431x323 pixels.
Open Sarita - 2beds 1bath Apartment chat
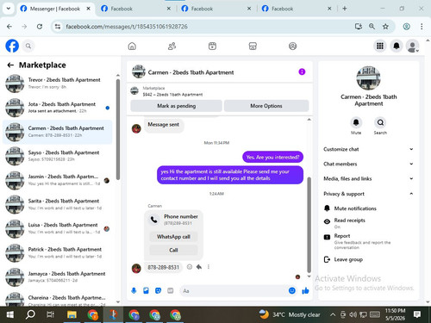click(58, 204)
